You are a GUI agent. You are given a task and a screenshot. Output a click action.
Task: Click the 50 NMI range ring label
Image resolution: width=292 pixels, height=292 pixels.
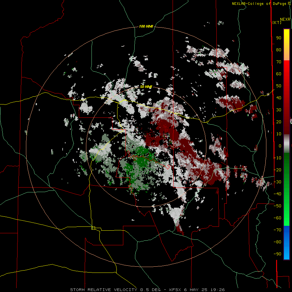tap(146, 87)
